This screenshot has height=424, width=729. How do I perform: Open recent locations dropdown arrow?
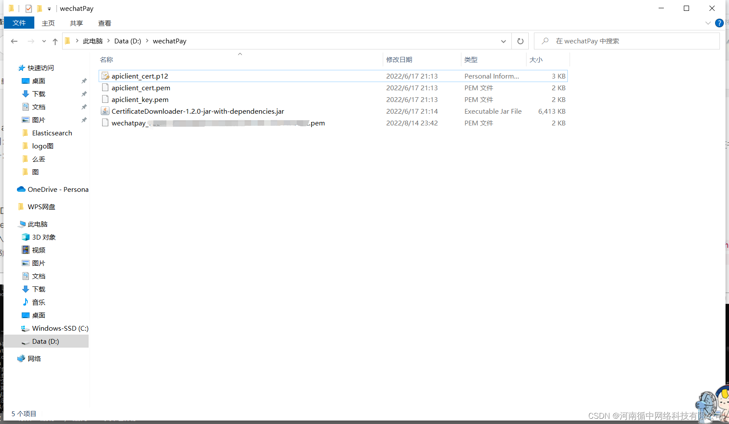coord(44,41)
